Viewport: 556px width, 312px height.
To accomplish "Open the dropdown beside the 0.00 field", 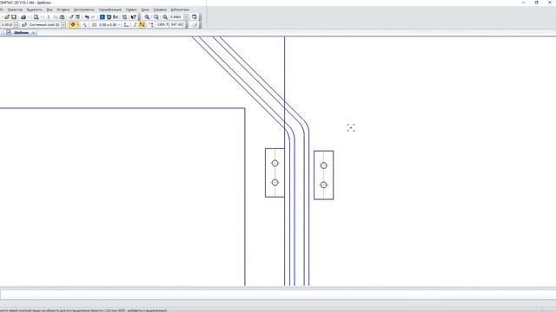I will pyautogui.click(x=16, y=25).
